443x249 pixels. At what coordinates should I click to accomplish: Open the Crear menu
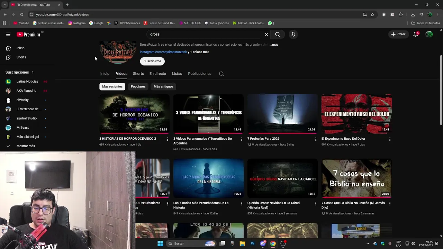pos(398,34)
